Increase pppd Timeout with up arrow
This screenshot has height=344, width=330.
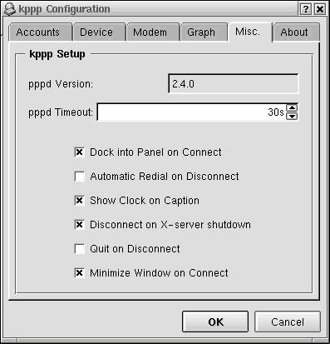pos(292,107)
